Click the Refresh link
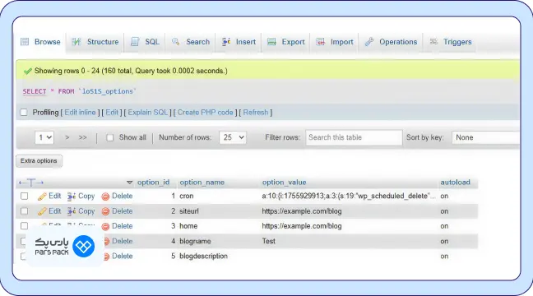The image size is (533, 296). (x=256, y=113)
